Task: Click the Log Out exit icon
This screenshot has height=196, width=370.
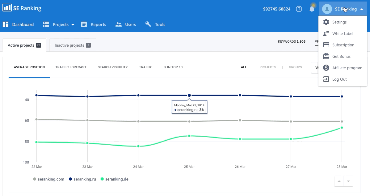Action: pyautogui.click(x=326, y=79)
